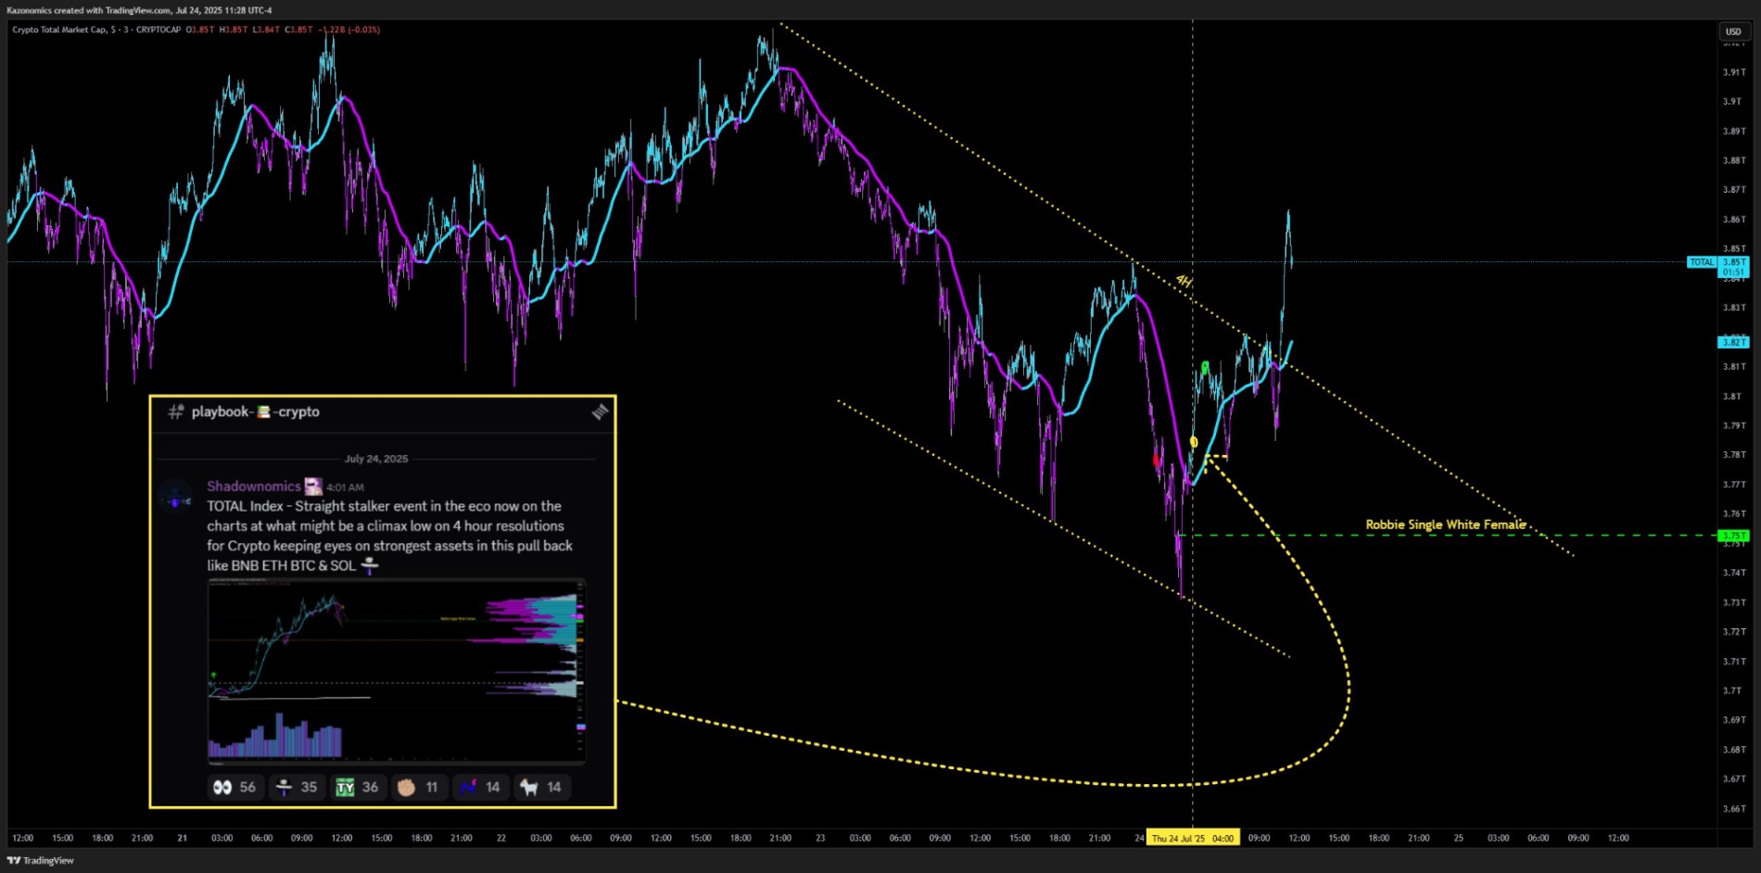This screenshot has width=1761, height=873.
Task: Click the threads icon in channel header
Action: point(600,411)
